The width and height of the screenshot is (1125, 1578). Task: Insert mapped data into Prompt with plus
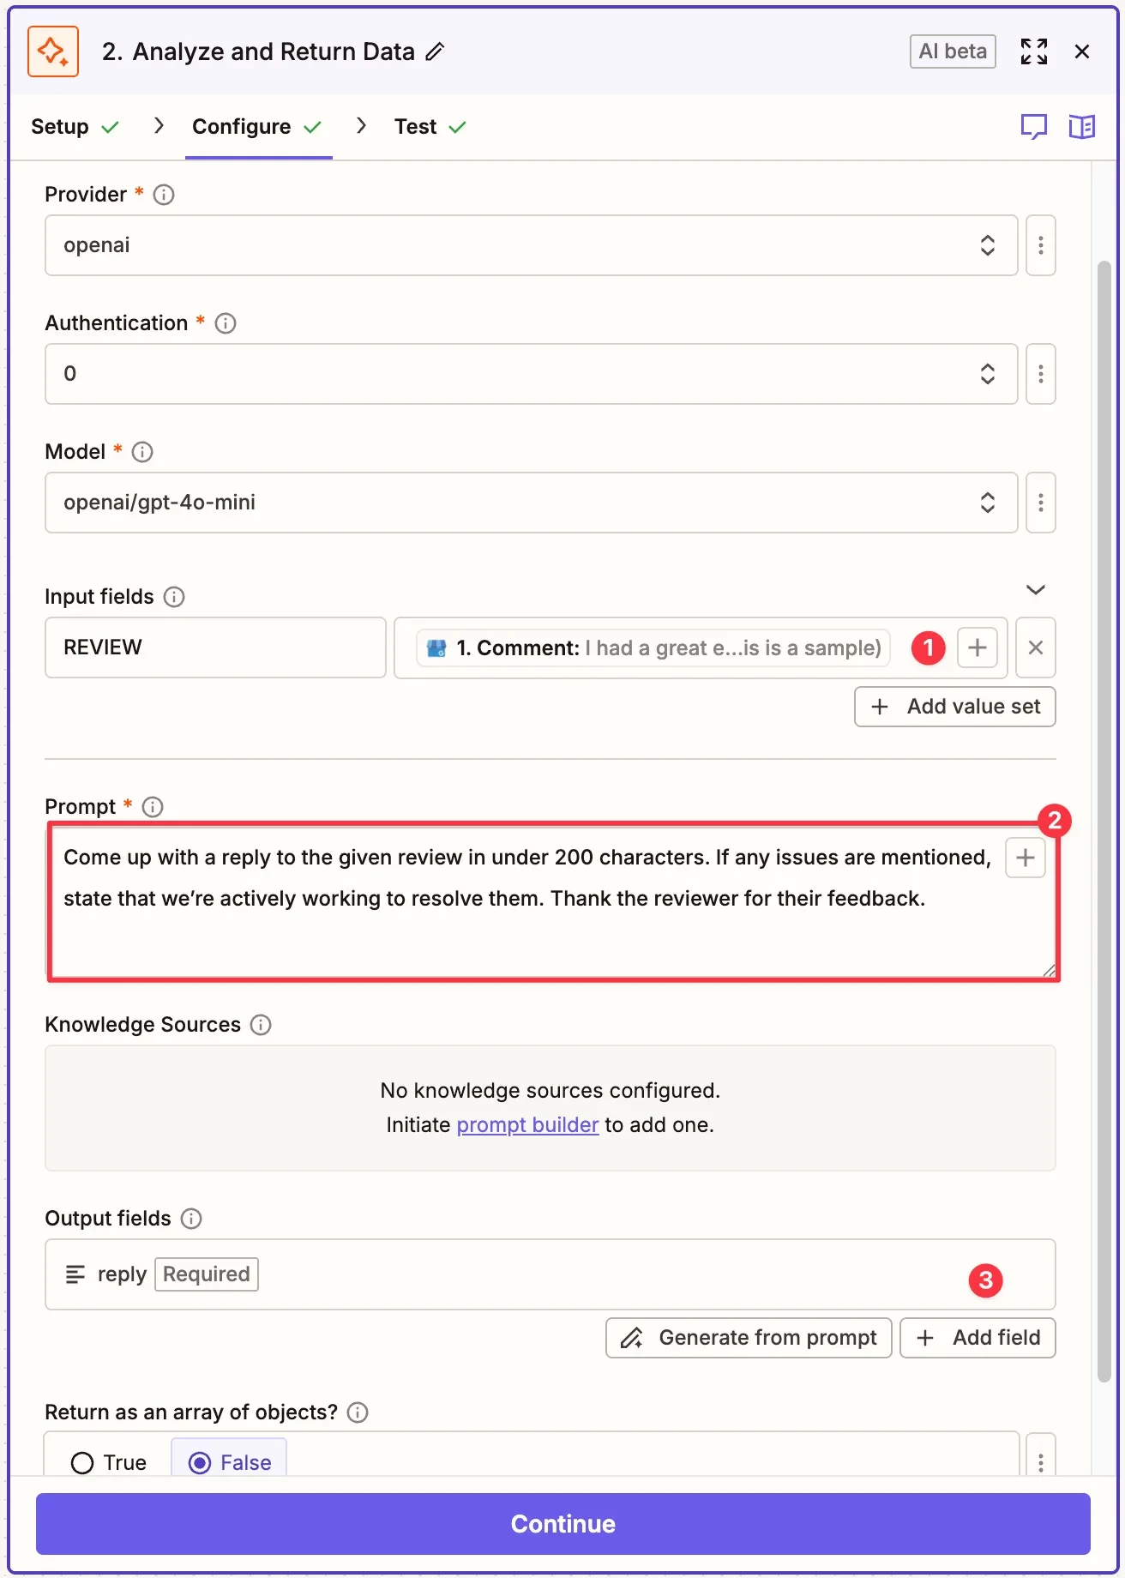tap(1026, 858)
